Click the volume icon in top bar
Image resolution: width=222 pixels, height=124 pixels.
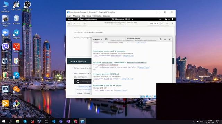(169, 19)
